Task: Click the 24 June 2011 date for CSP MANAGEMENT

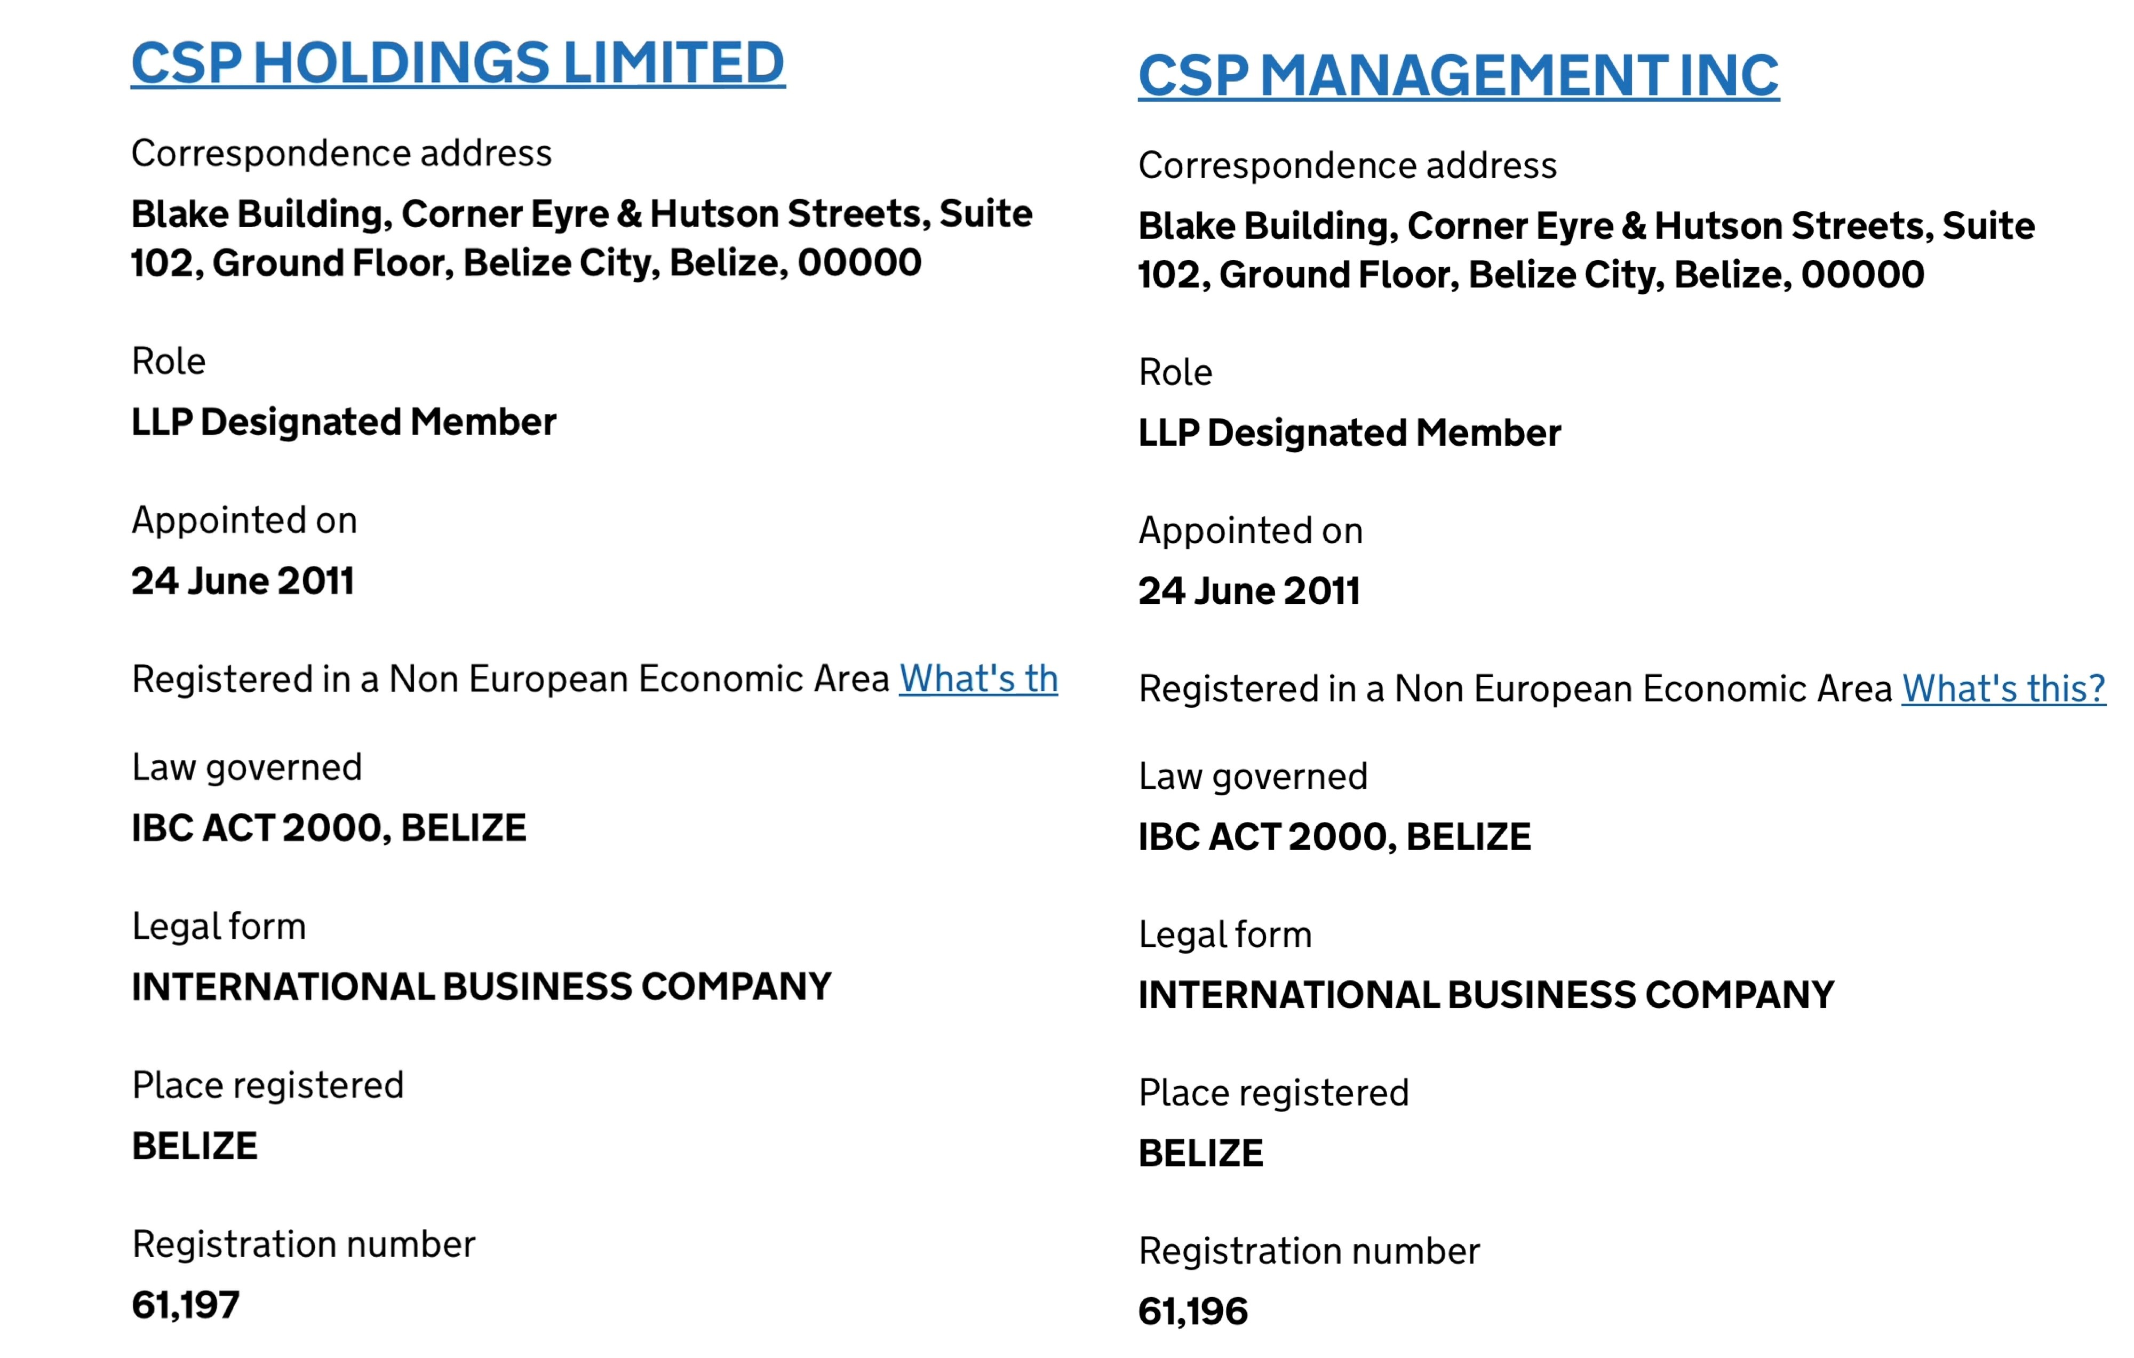Action: (1249, 591)
